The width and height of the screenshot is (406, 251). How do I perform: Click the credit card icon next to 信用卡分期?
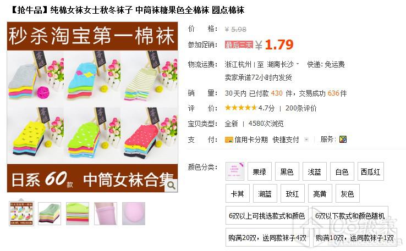point(229,140)
